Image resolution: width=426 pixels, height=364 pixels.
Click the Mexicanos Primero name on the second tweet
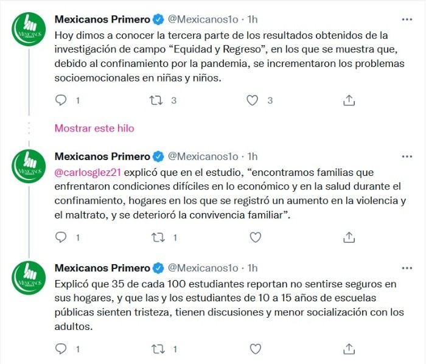[x=102, y=156]
